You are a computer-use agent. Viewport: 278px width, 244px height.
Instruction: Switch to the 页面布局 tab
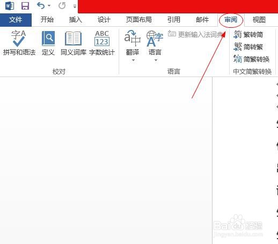coord(139,20)
